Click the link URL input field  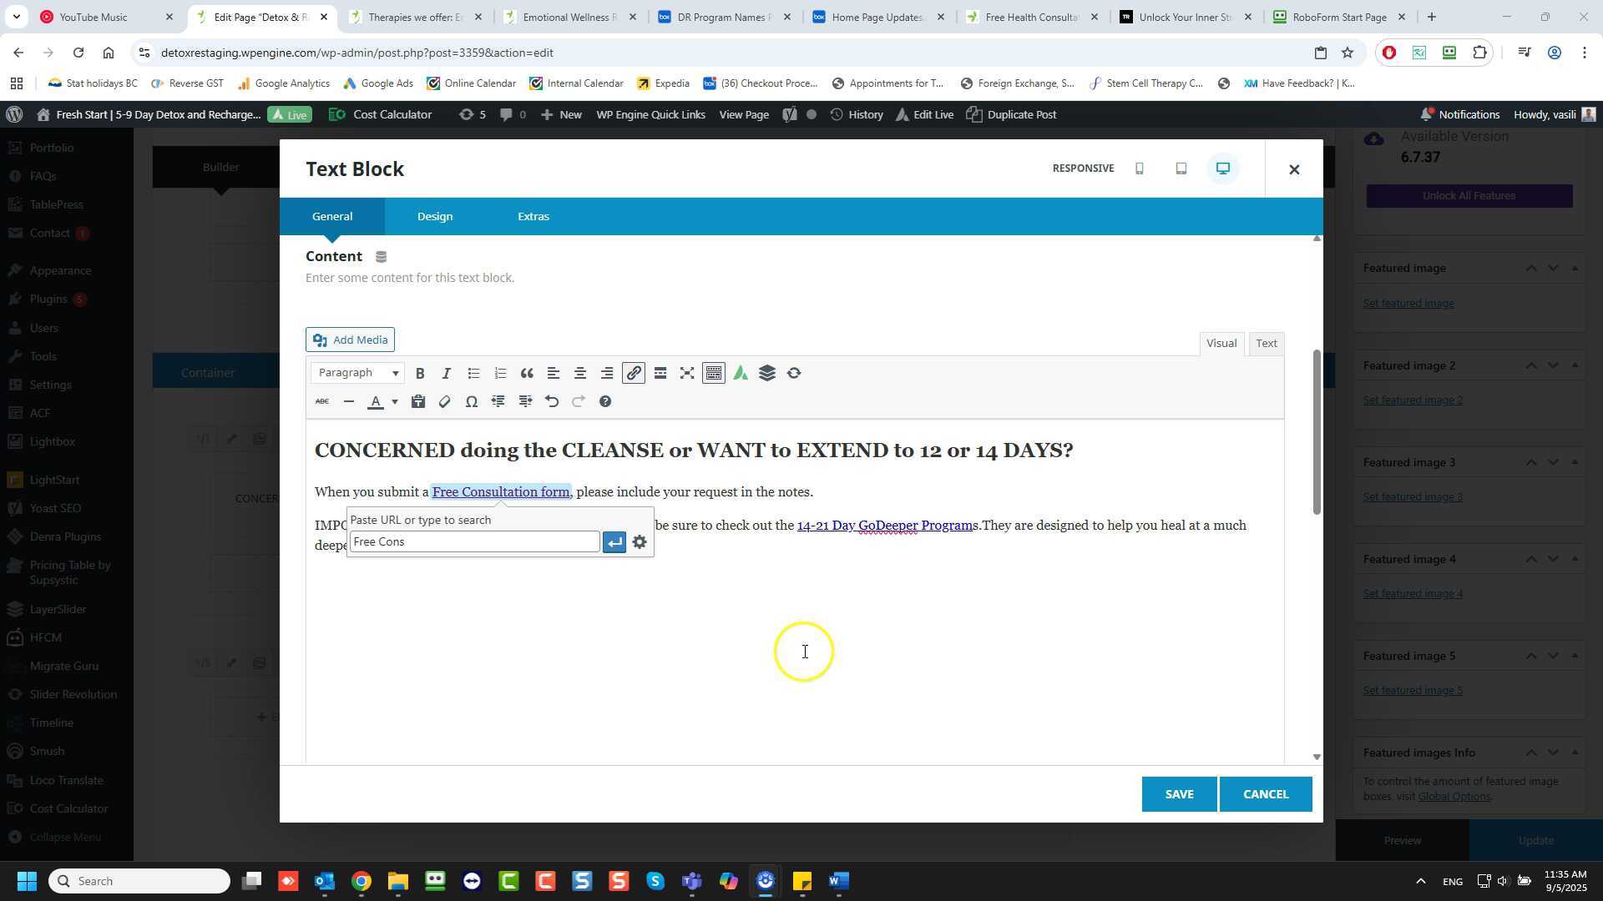[473, 543]
